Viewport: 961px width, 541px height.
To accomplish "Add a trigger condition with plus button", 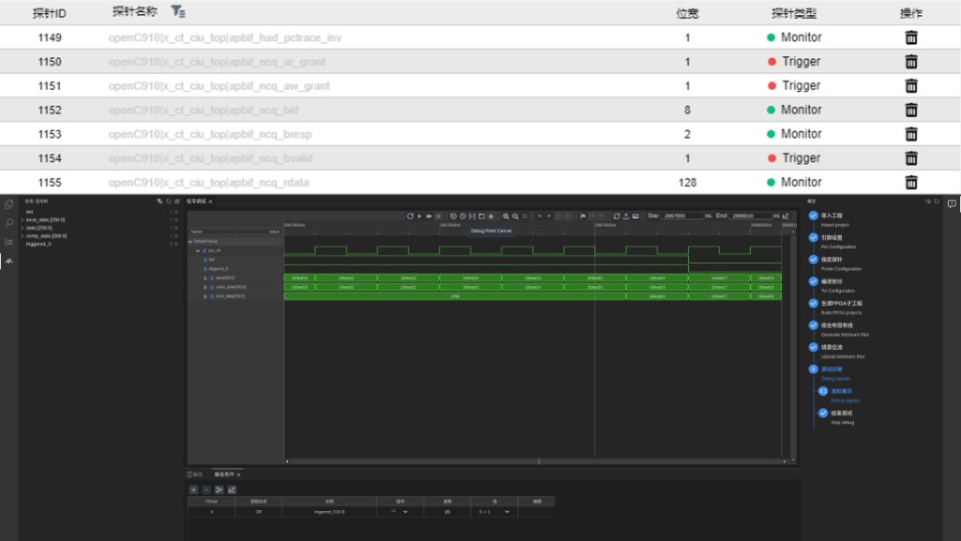I will point(193,489).
